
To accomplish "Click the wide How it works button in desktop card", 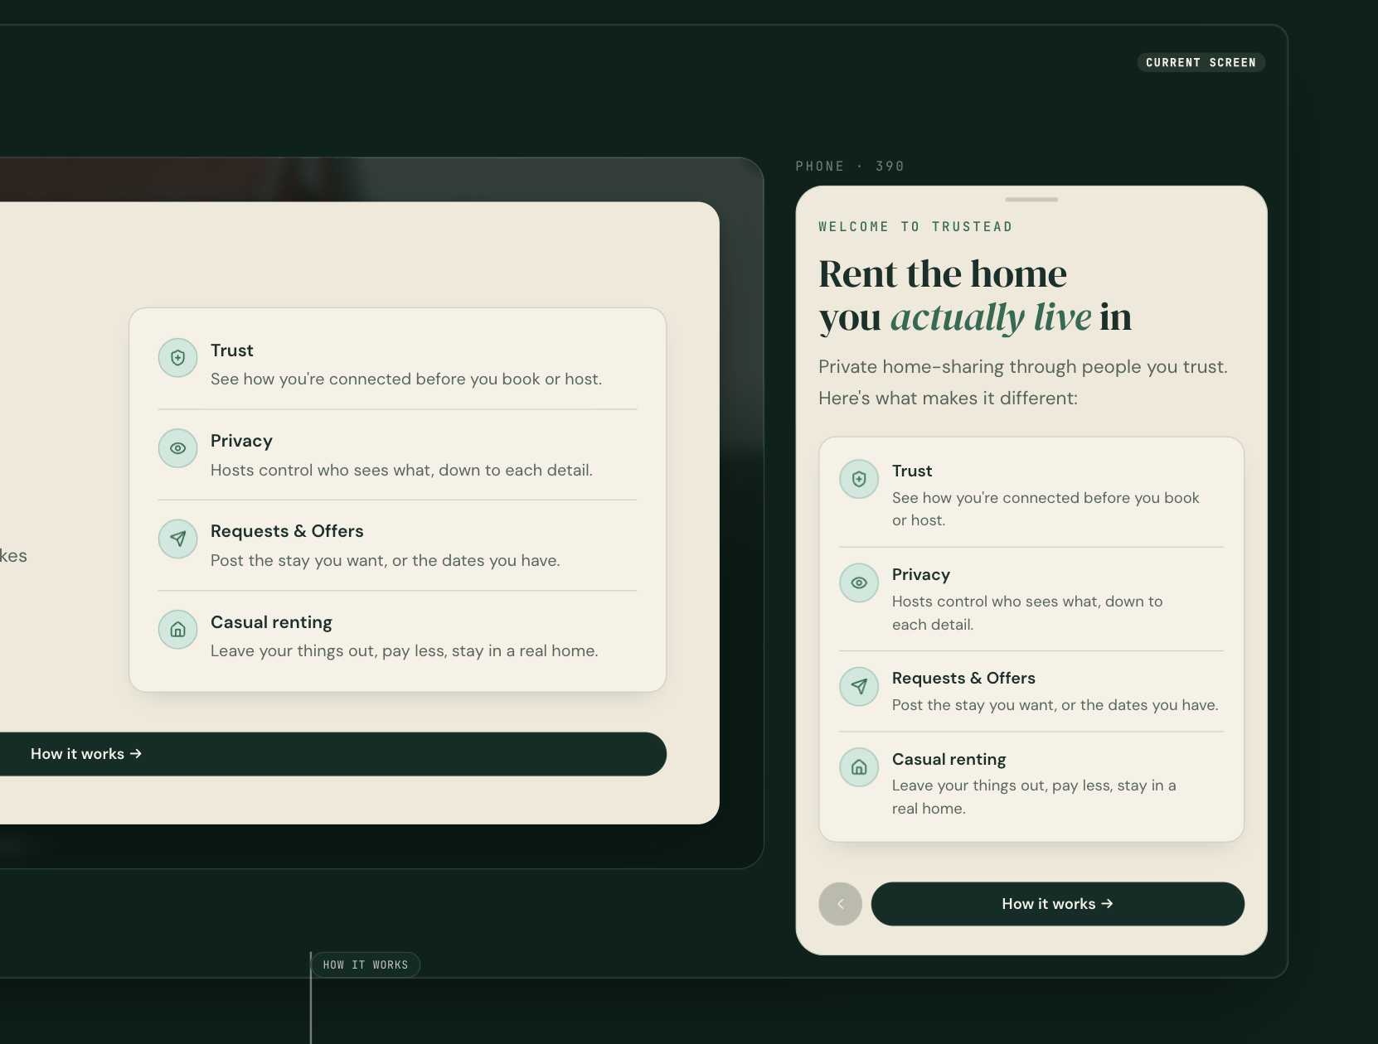I will point(332,754).
